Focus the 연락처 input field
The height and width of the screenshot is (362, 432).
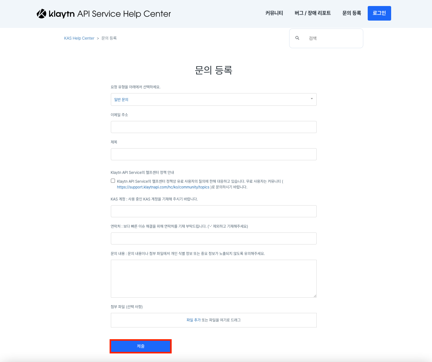click(x=214, y=238)
